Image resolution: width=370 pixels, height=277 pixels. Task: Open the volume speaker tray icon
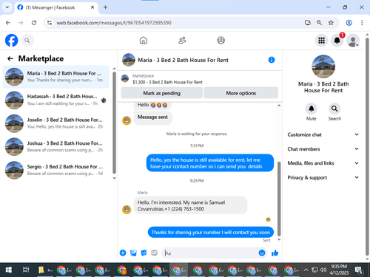(x=323, y=270)
